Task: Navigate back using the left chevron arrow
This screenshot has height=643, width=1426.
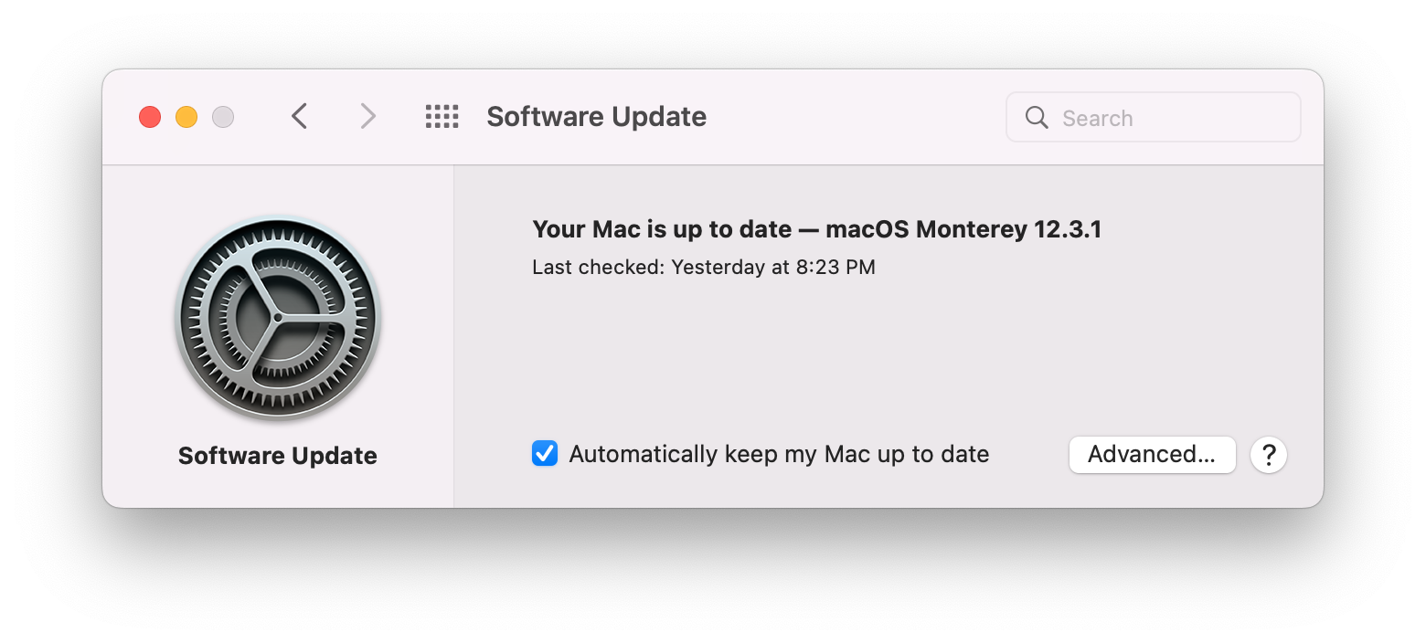Action: coord(299,116)
